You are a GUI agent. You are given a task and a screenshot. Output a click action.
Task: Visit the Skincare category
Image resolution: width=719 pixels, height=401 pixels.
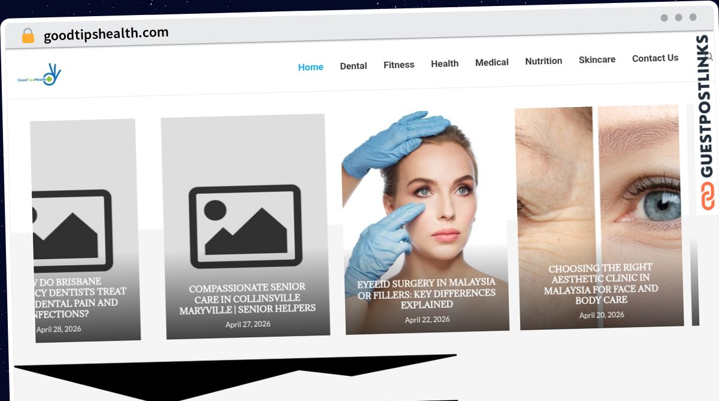(597, 60)
